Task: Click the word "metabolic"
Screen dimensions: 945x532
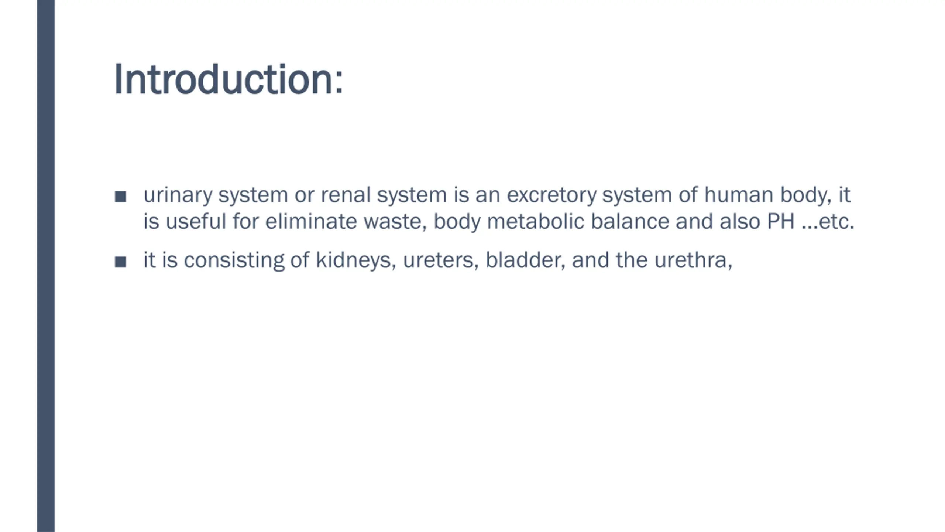Action: (x=536, y=222)
